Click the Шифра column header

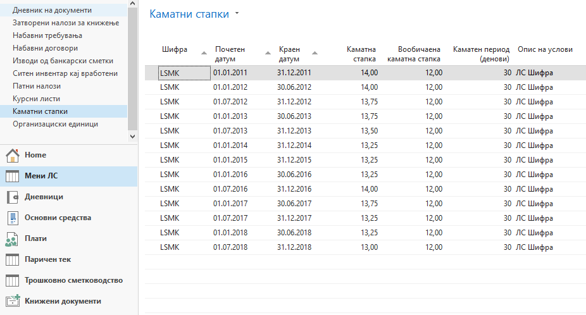click(175, 49)
